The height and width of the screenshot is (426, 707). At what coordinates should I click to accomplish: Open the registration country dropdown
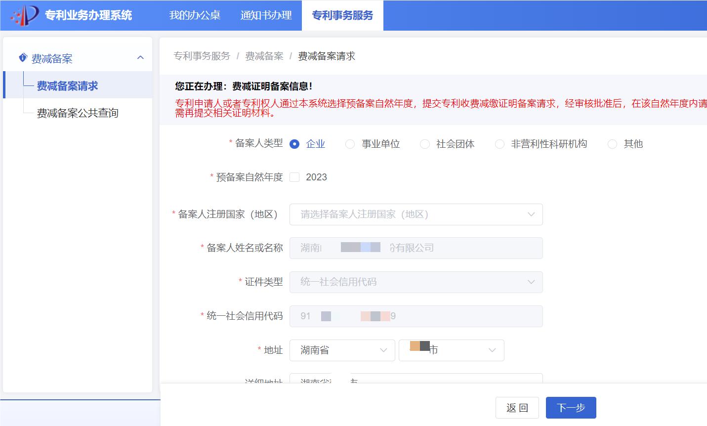click(416, 214)
